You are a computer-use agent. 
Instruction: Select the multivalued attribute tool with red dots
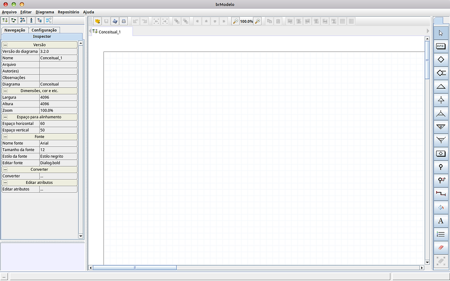click(441, 180)
